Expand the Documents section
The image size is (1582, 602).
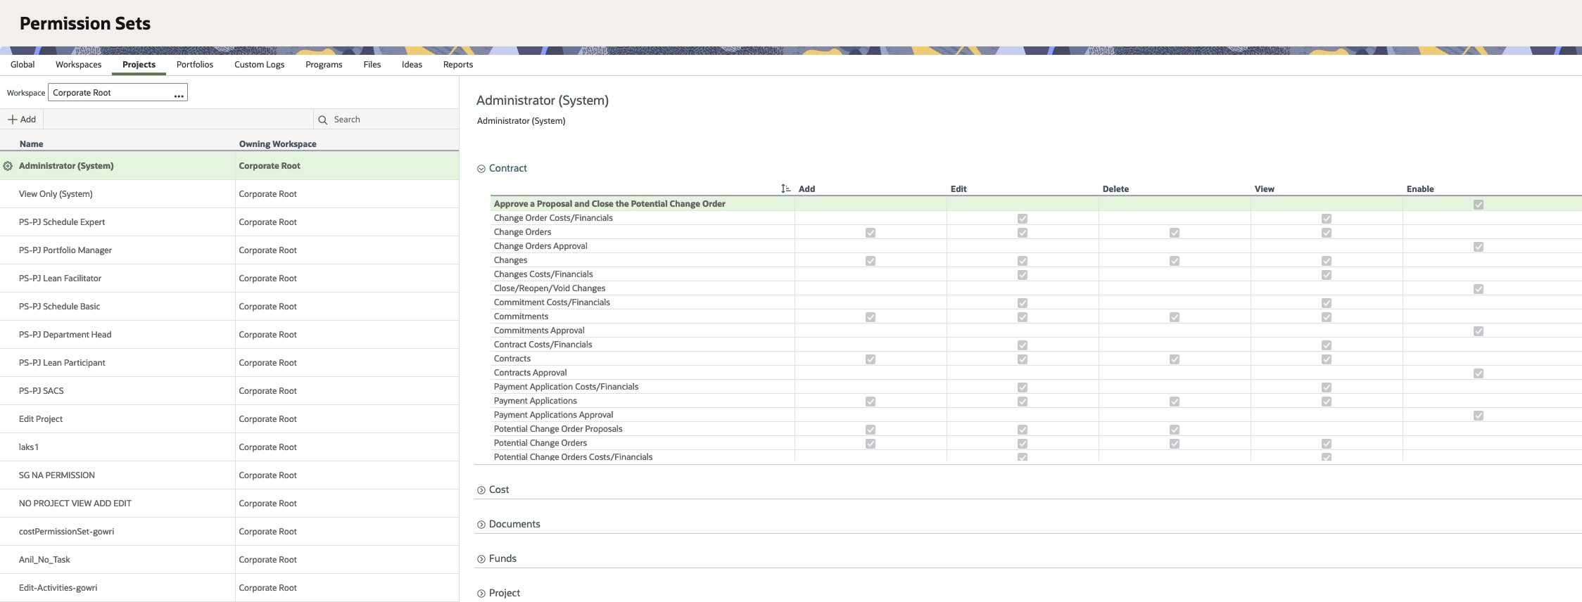(x=514, y=524)
